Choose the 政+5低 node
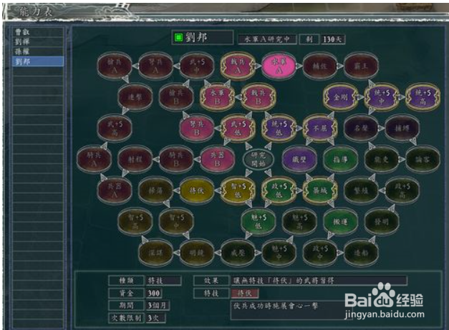The width and height of the screenshot is (449, 330). click(x=279, y=190)
